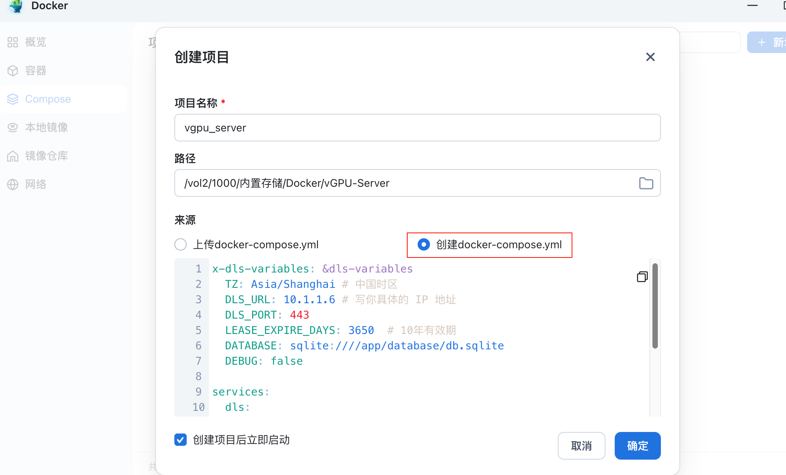This screenshot has width=786, height=475.
Task: Click the Compose layers icon
Action: click(x=13, y=99)
